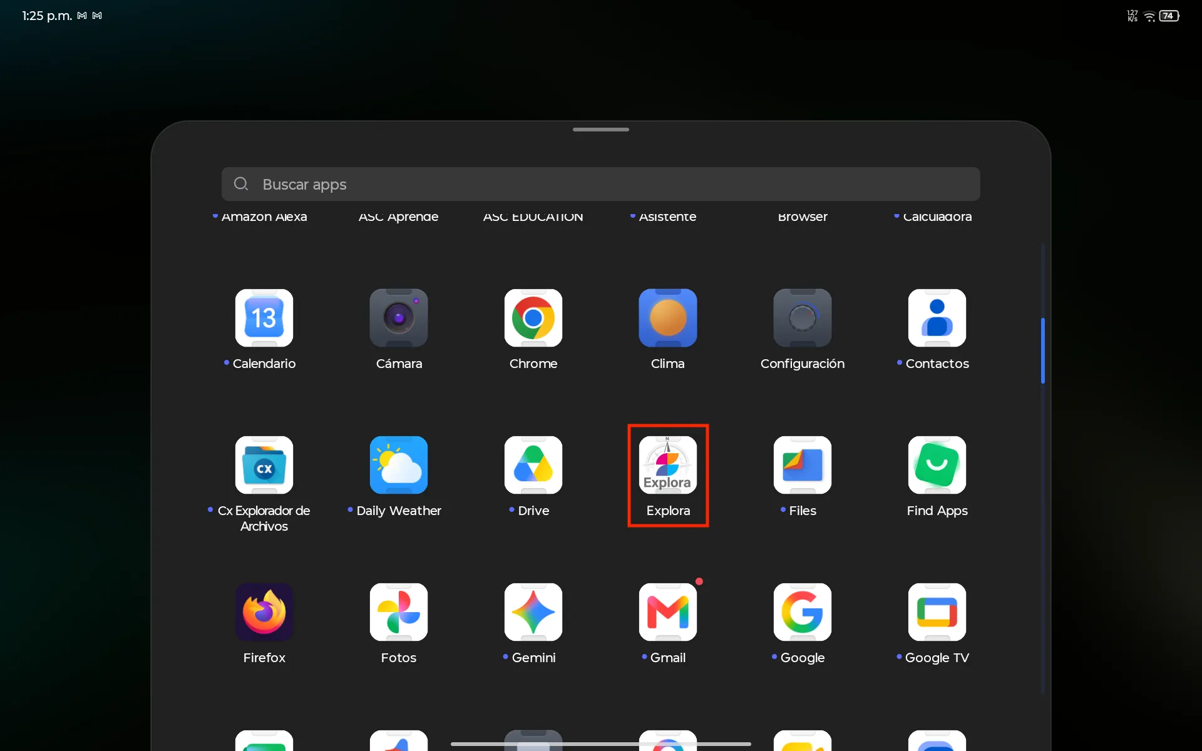Open the Daily Weather app
This screenshot has width=1202, height=751.
399,465
